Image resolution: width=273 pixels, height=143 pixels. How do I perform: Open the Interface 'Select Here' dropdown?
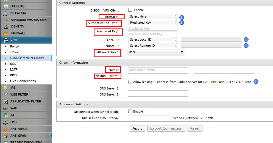(152, 17)
